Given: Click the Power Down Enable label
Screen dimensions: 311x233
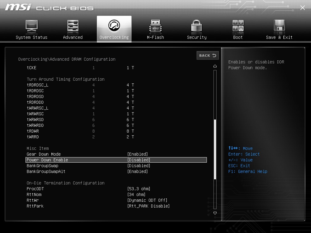Looking at the screenshot, I should 47,160.
